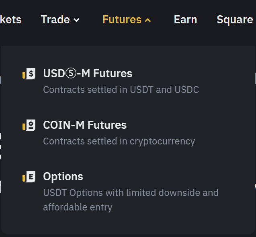Click the COIN-M Futures coin icon
Screen dimensions: 256x237
coord(29,126)
